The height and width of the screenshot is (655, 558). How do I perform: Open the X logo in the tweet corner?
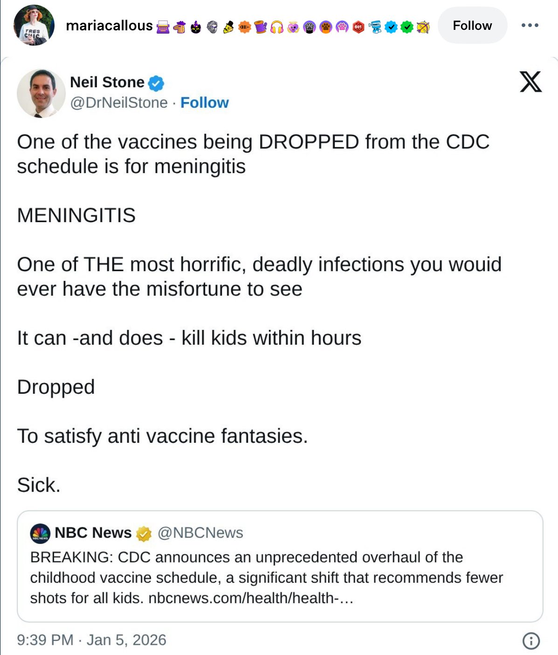[530, 82]
